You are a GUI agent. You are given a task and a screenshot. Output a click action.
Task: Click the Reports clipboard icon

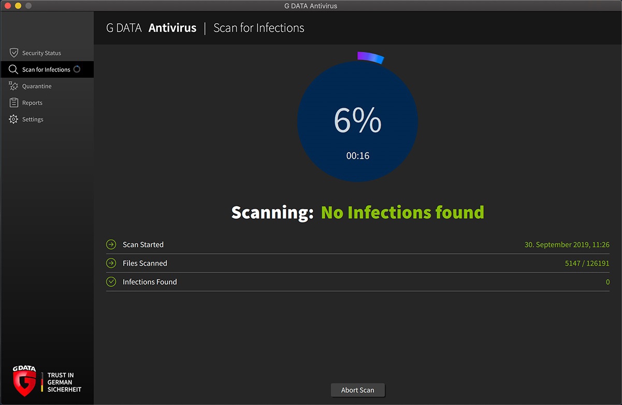(14, 103)
